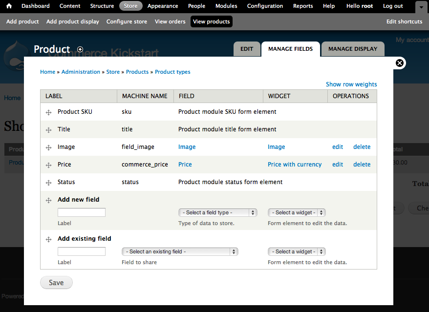Click the Label input under Add new field

81,212
